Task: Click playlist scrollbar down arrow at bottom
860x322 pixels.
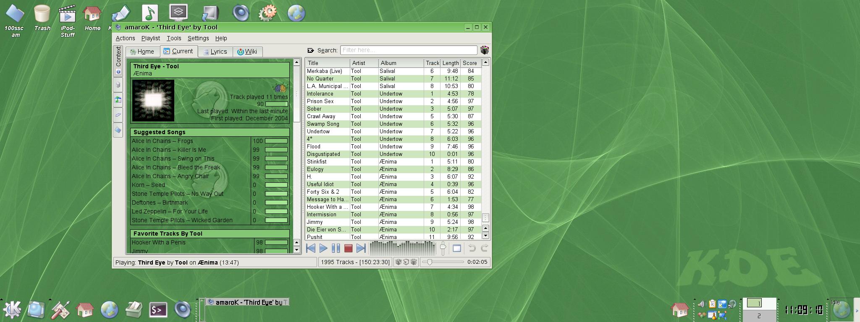Action: [485, 236]
